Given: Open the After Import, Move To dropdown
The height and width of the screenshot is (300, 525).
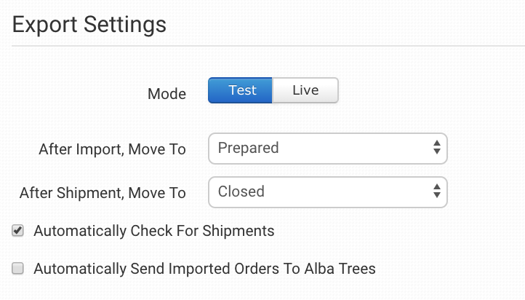Looking at the screenshot, I should pyautogui.click(x=327, y=149).
